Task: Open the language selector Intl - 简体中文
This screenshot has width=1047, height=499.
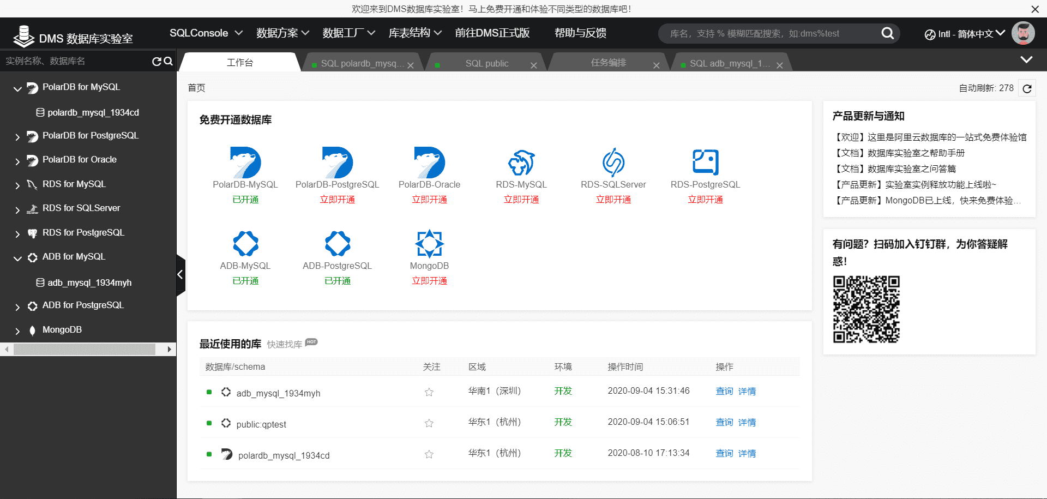Action: pos(965,34)
